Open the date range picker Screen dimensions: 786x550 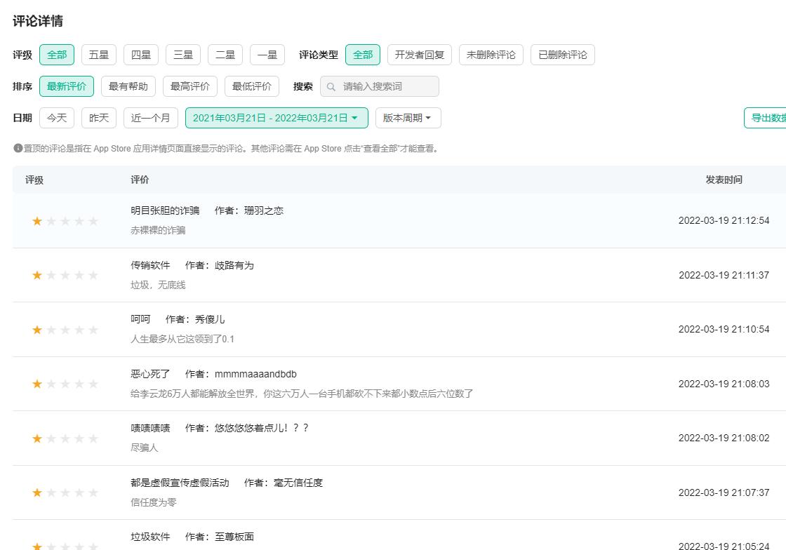(277, 118)
